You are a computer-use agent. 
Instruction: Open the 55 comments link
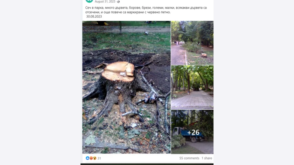(x=189, y=158)
